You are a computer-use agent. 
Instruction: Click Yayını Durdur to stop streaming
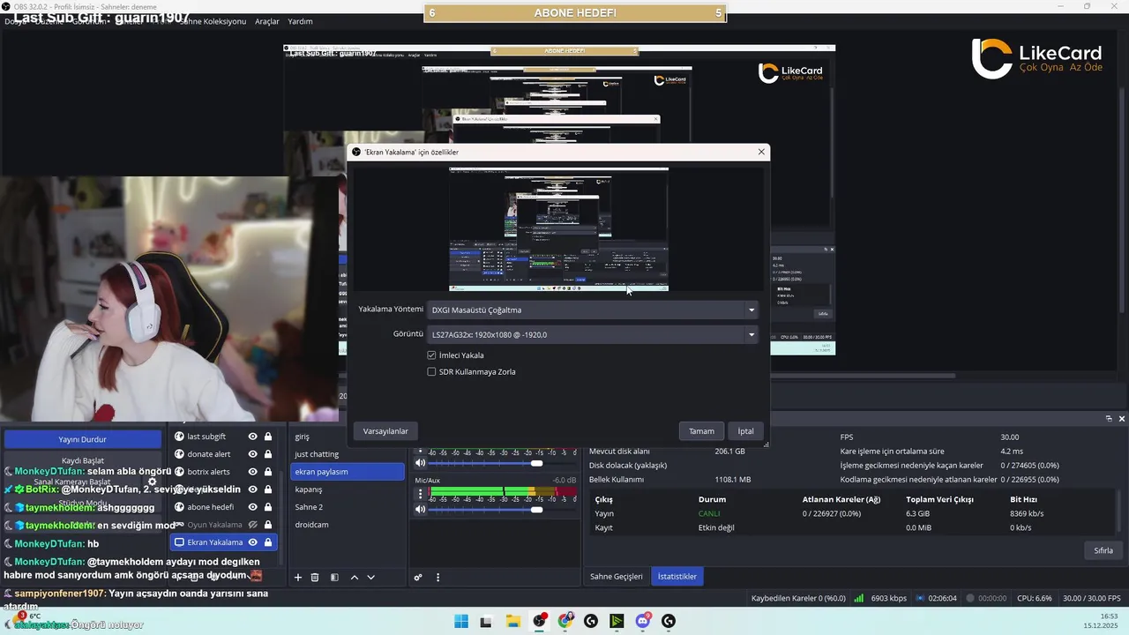tap(82, 439)
